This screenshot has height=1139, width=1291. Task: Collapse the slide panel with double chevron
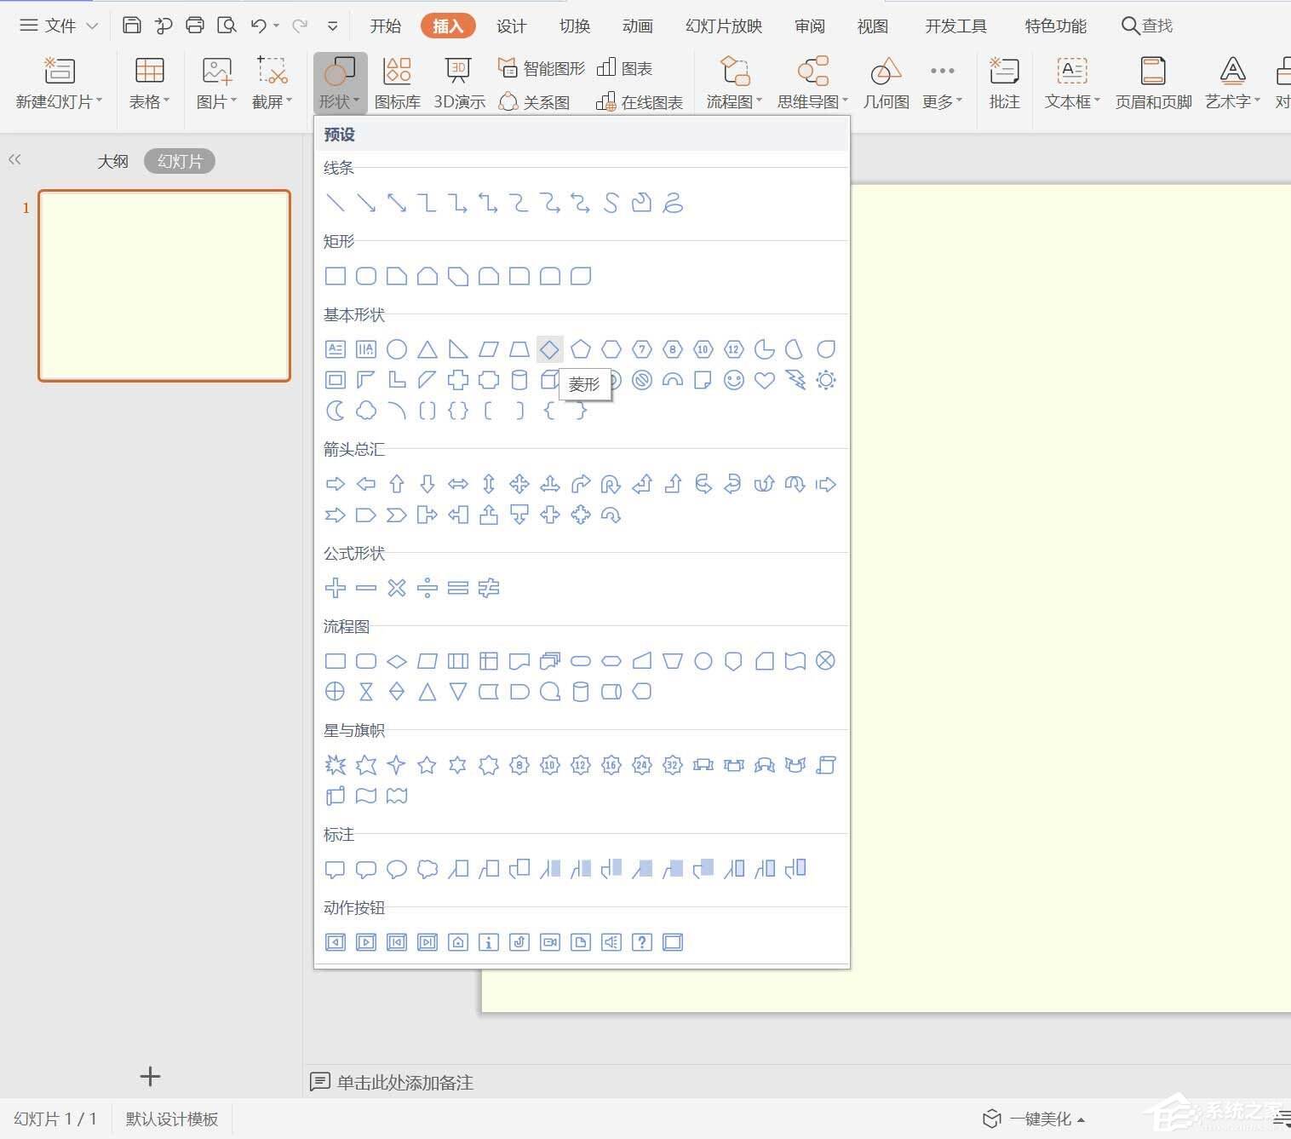click(x=14, y=159)
